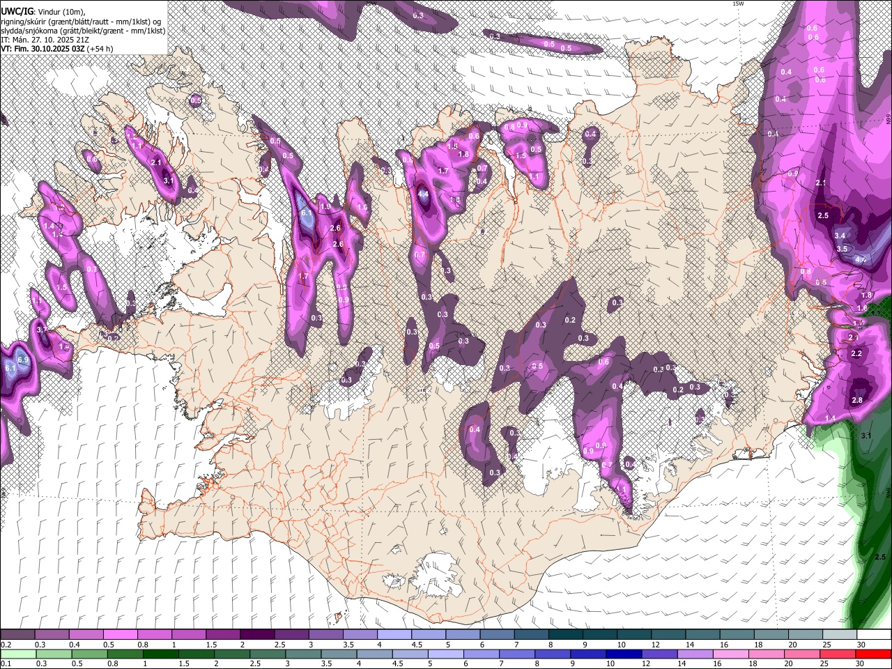Image resolution: width=892 pixels, height=669 pixels.
Task: Click the snow legend swatch labelled 30
Action: click(x=873, y=635)
